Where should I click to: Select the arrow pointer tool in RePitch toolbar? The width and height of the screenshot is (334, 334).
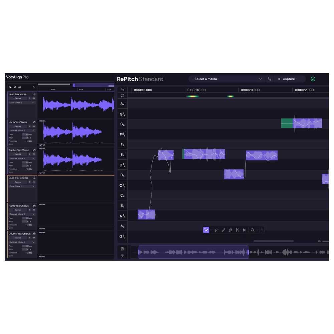pos(206,230)
